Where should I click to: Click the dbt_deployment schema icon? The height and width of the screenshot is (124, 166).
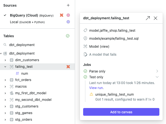coord(5,53)
